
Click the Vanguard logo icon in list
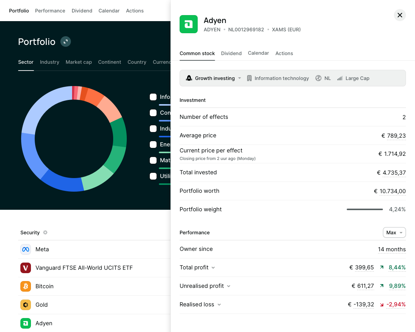point(26,268)
